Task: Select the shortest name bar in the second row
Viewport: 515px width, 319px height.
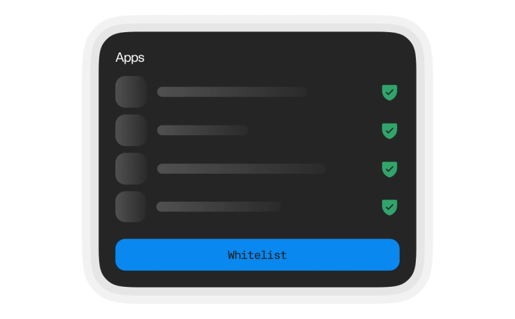Action: coord(203,131)
